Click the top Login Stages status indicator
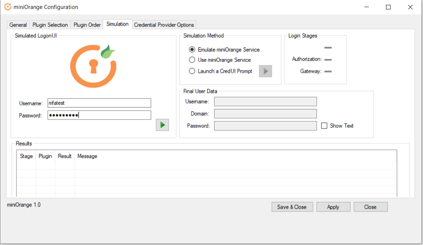This screenshot has width=423, height=245. click(328, 47)
